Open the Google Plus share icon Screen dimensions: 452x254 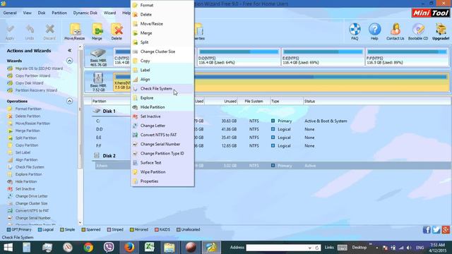(446, 229)
